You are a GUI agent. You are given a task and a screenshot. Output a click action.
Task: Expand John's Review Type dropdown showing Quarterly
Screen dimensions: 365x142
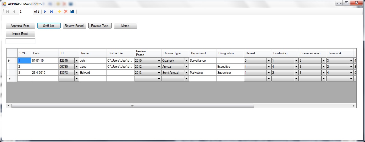186,61
